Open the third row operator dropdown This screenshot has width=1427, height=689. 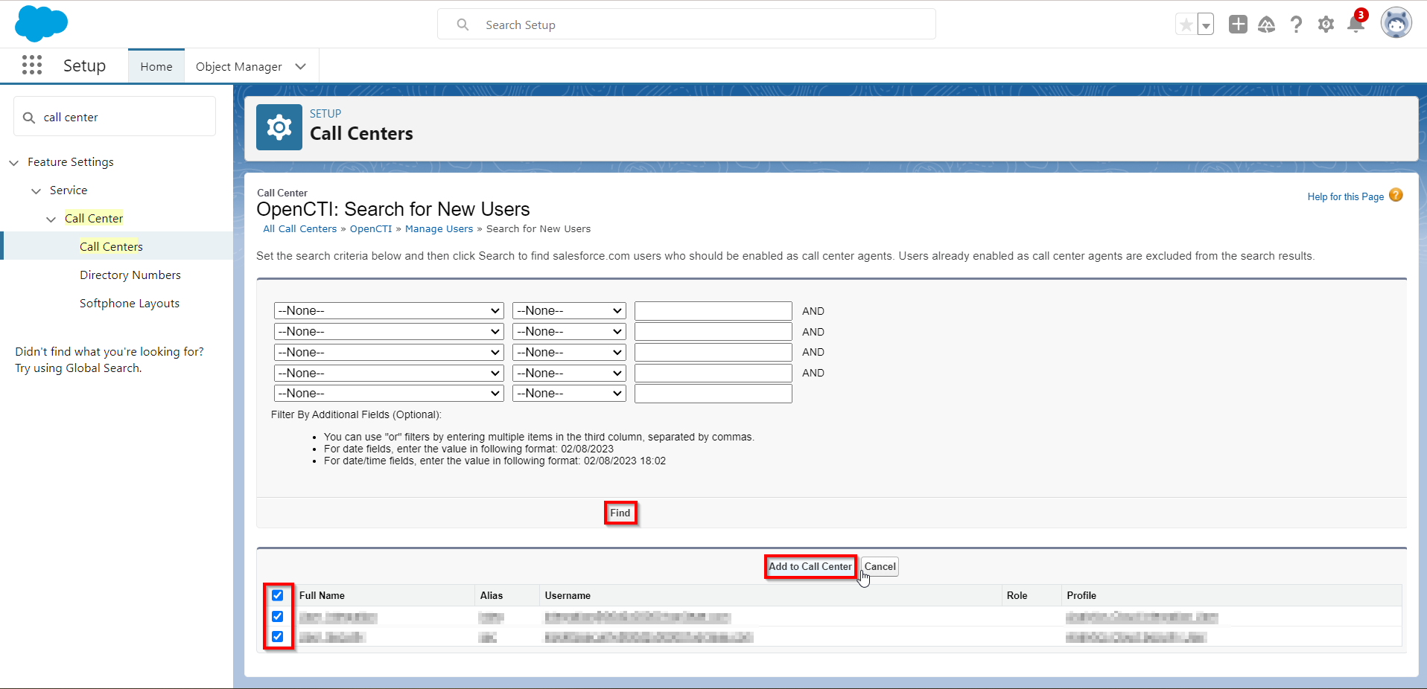(569, 352)
